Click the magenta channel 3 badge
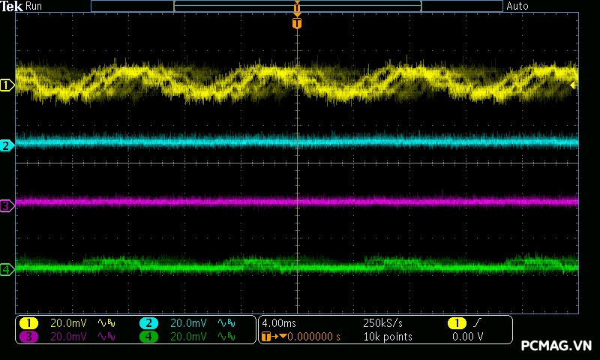The image size is (600, 360). (x=28, y=337)
